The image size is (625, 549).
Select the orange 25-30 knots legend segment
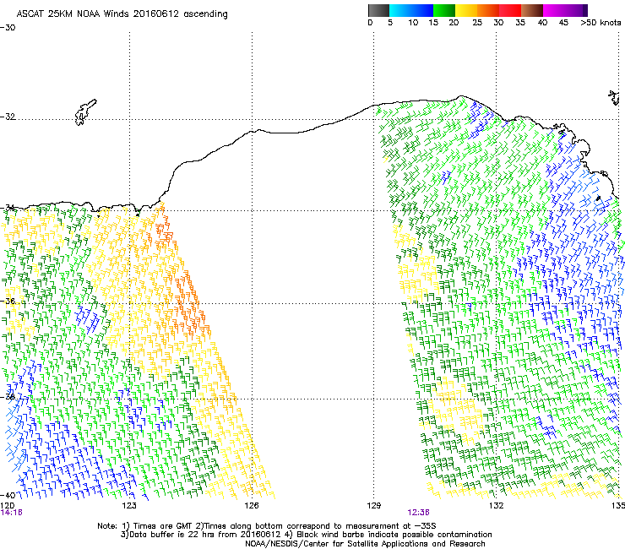click(488, 10)
